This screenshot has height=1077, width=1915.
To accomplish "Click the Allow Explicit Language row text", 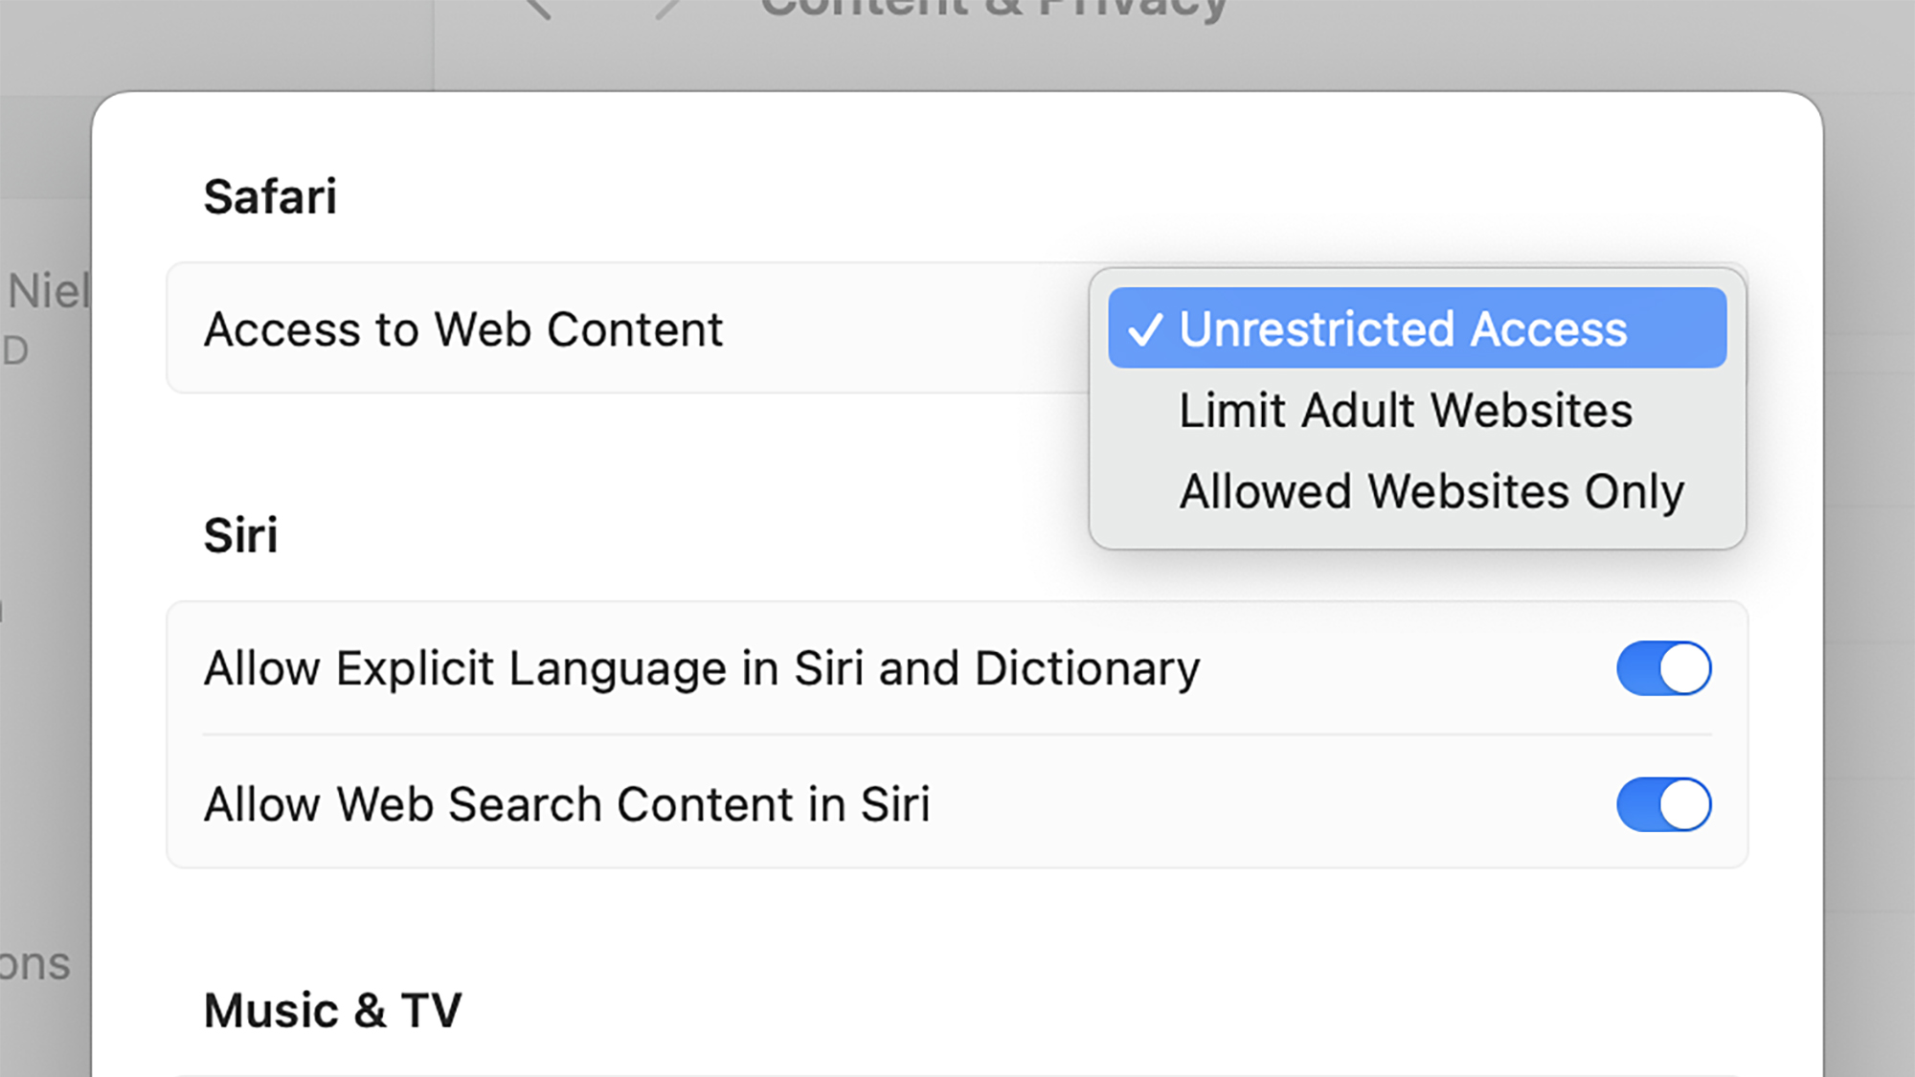I will (701, 668).
